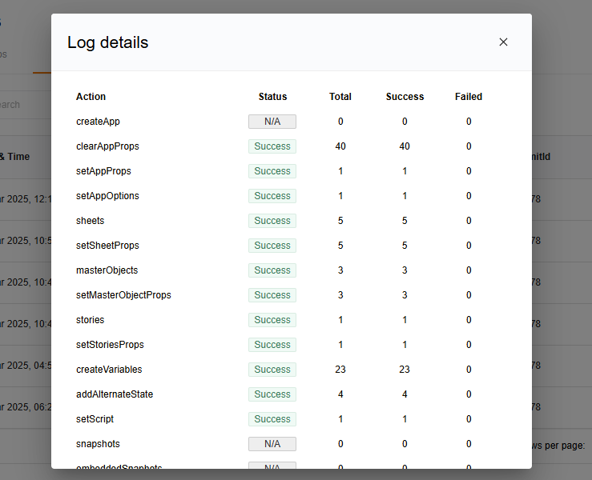The width and height of the screenshot is (592, 480).
Task: Select the createVariables action label
Action: 109,370
